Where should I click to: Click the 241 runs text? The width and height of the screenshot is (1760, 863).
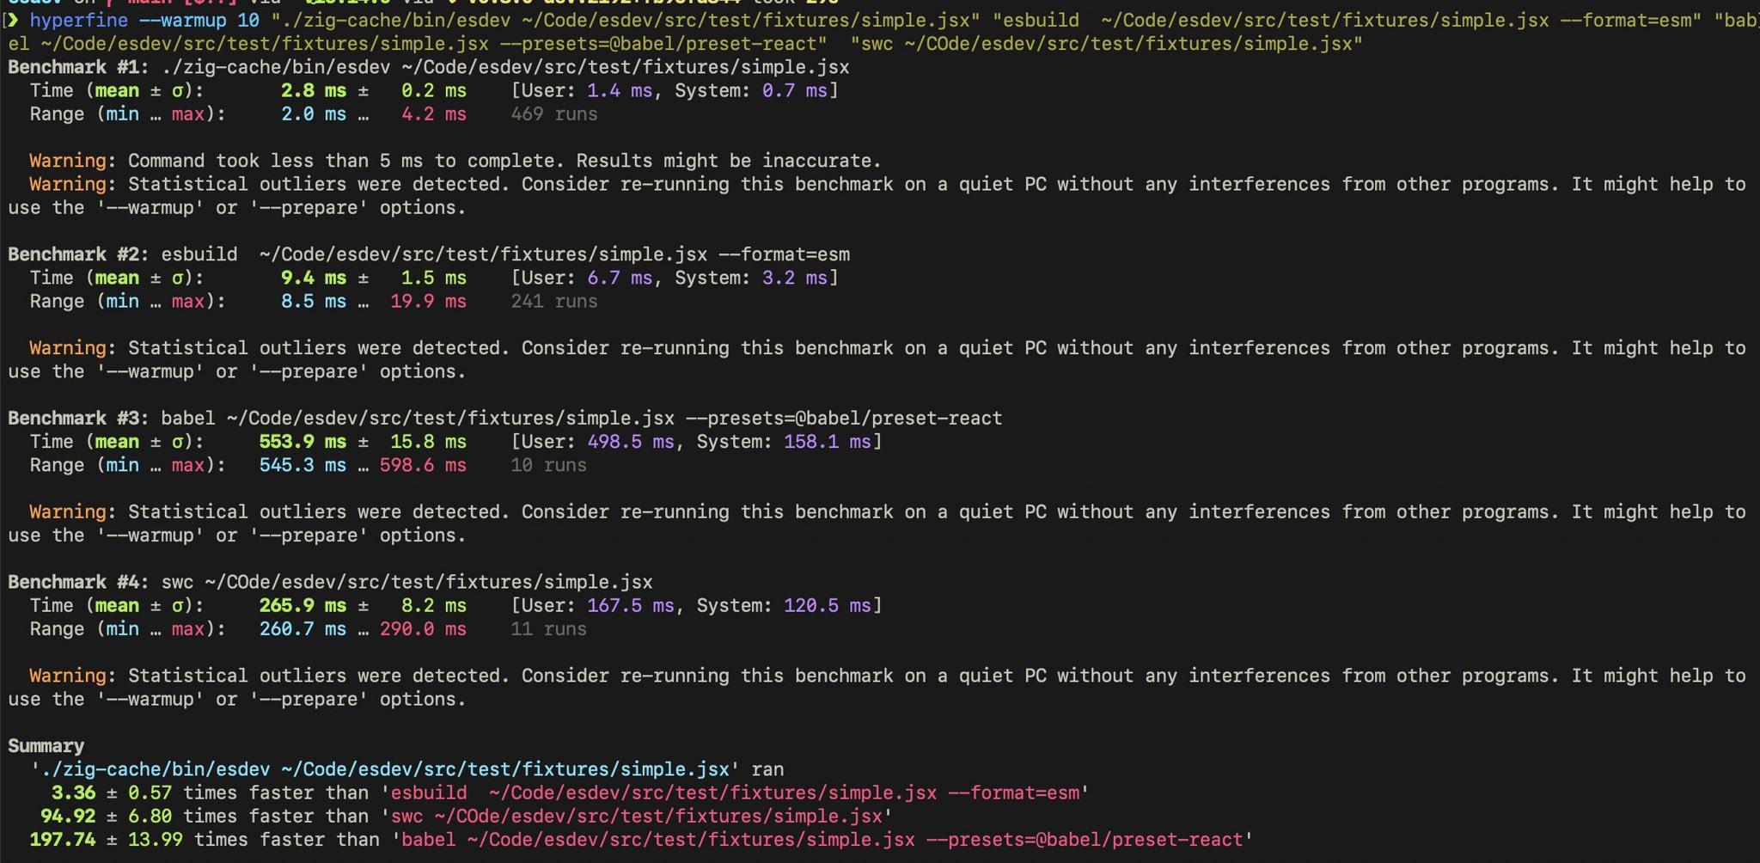pos(553,301)
